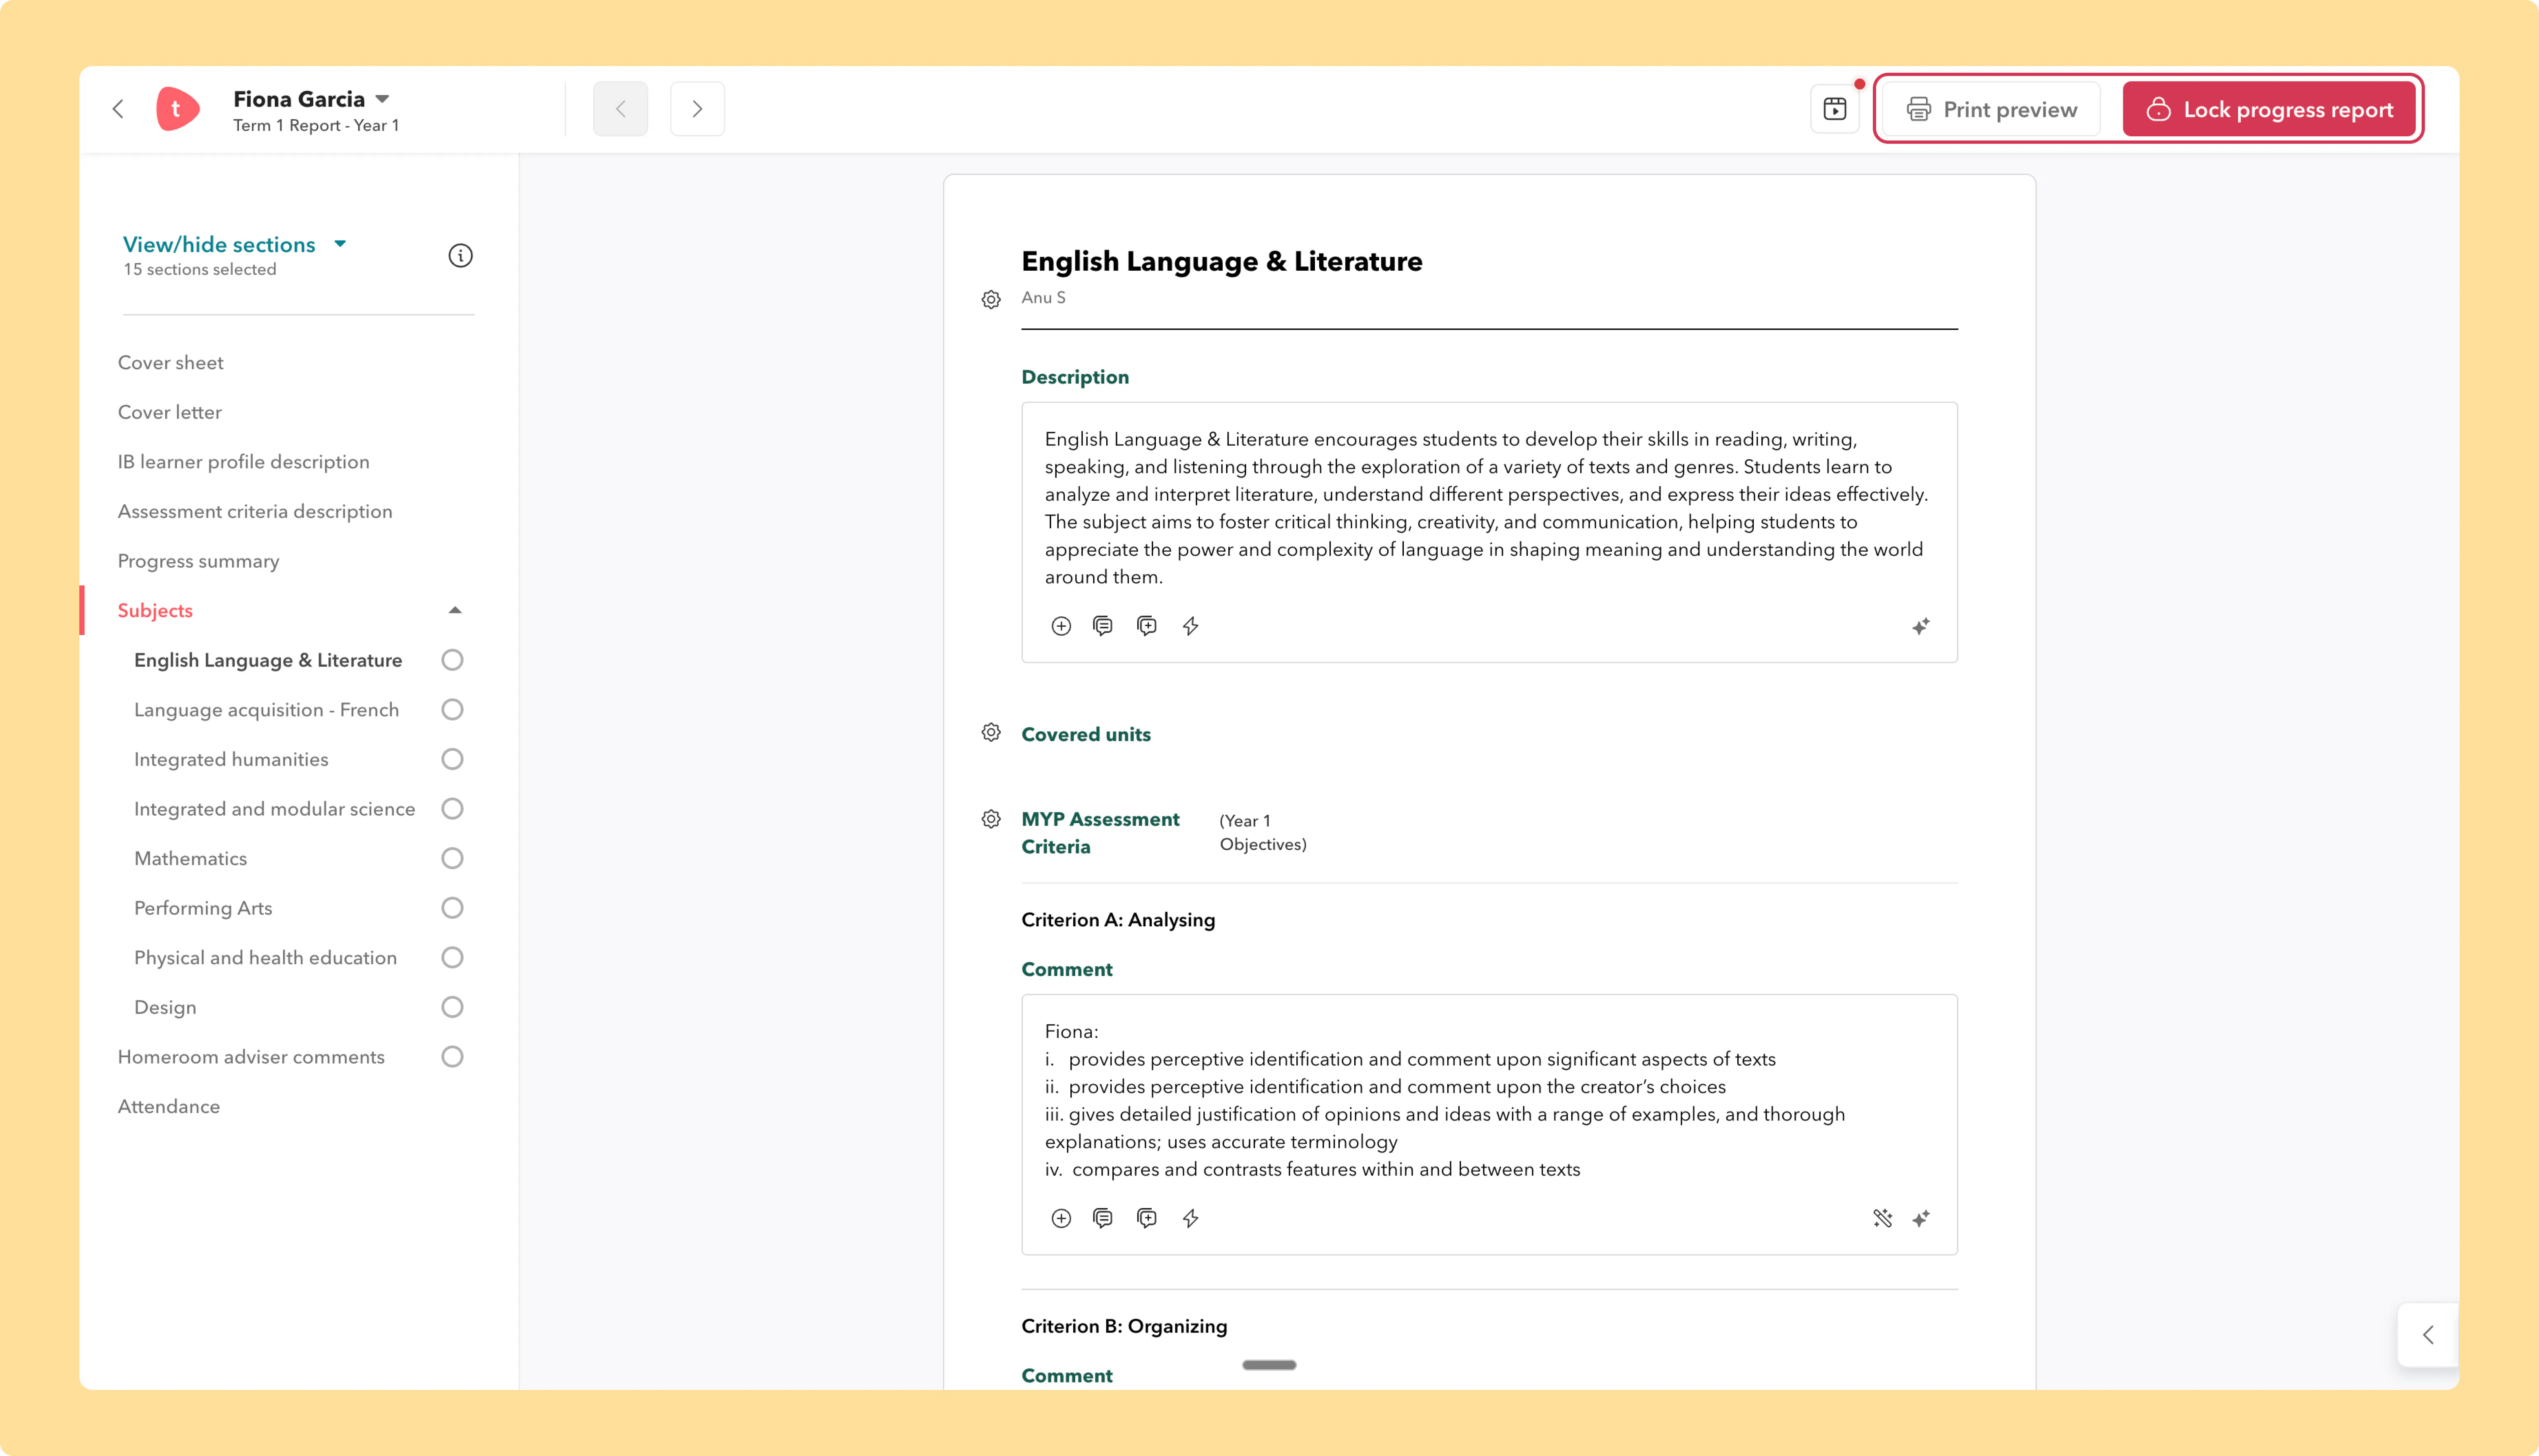Click the lightning bolt icon in Description box
The image size is (2539, 1456).
pyautogui.click(x=1190, y=626)
